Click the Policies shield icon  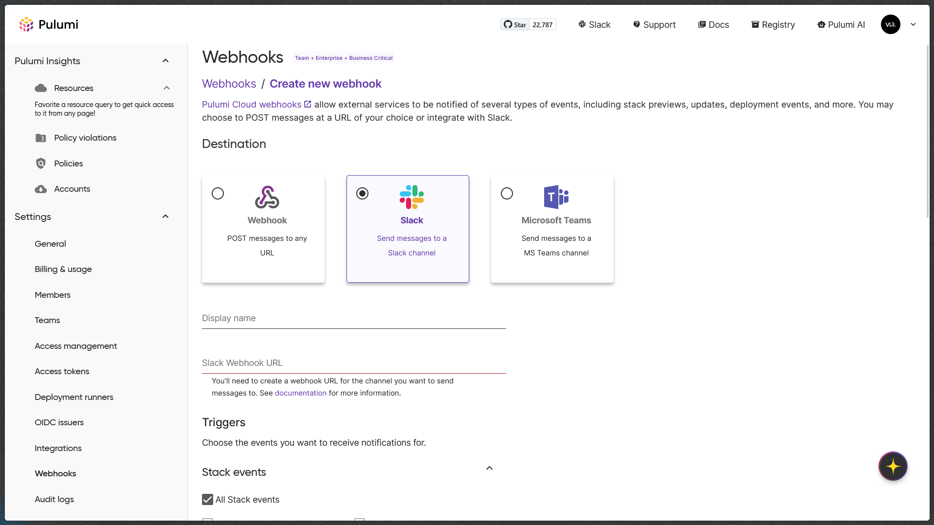click(x=41, y=163)
